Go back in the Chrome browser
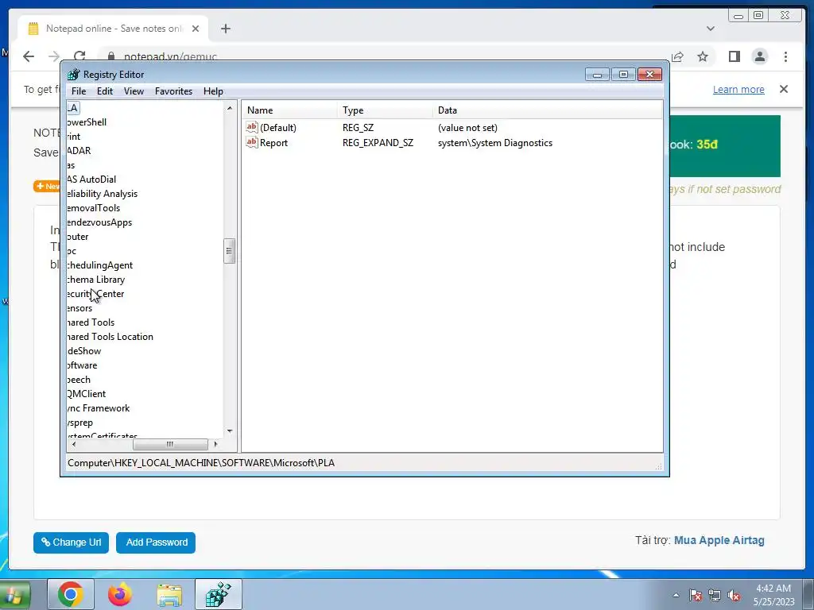Viewport: 814px width, 610px height. pos(29,56)
